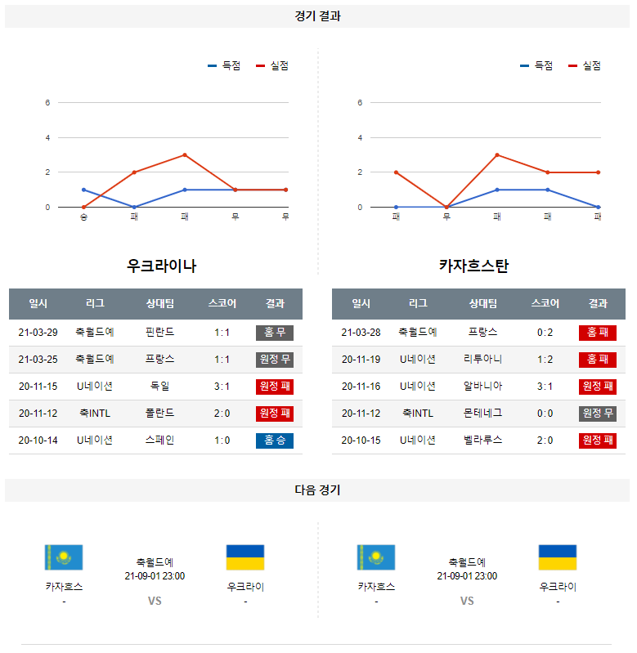Click Kazakhstan flag in right next-match panel
The image size is (637, 653).
coord(376,557)
